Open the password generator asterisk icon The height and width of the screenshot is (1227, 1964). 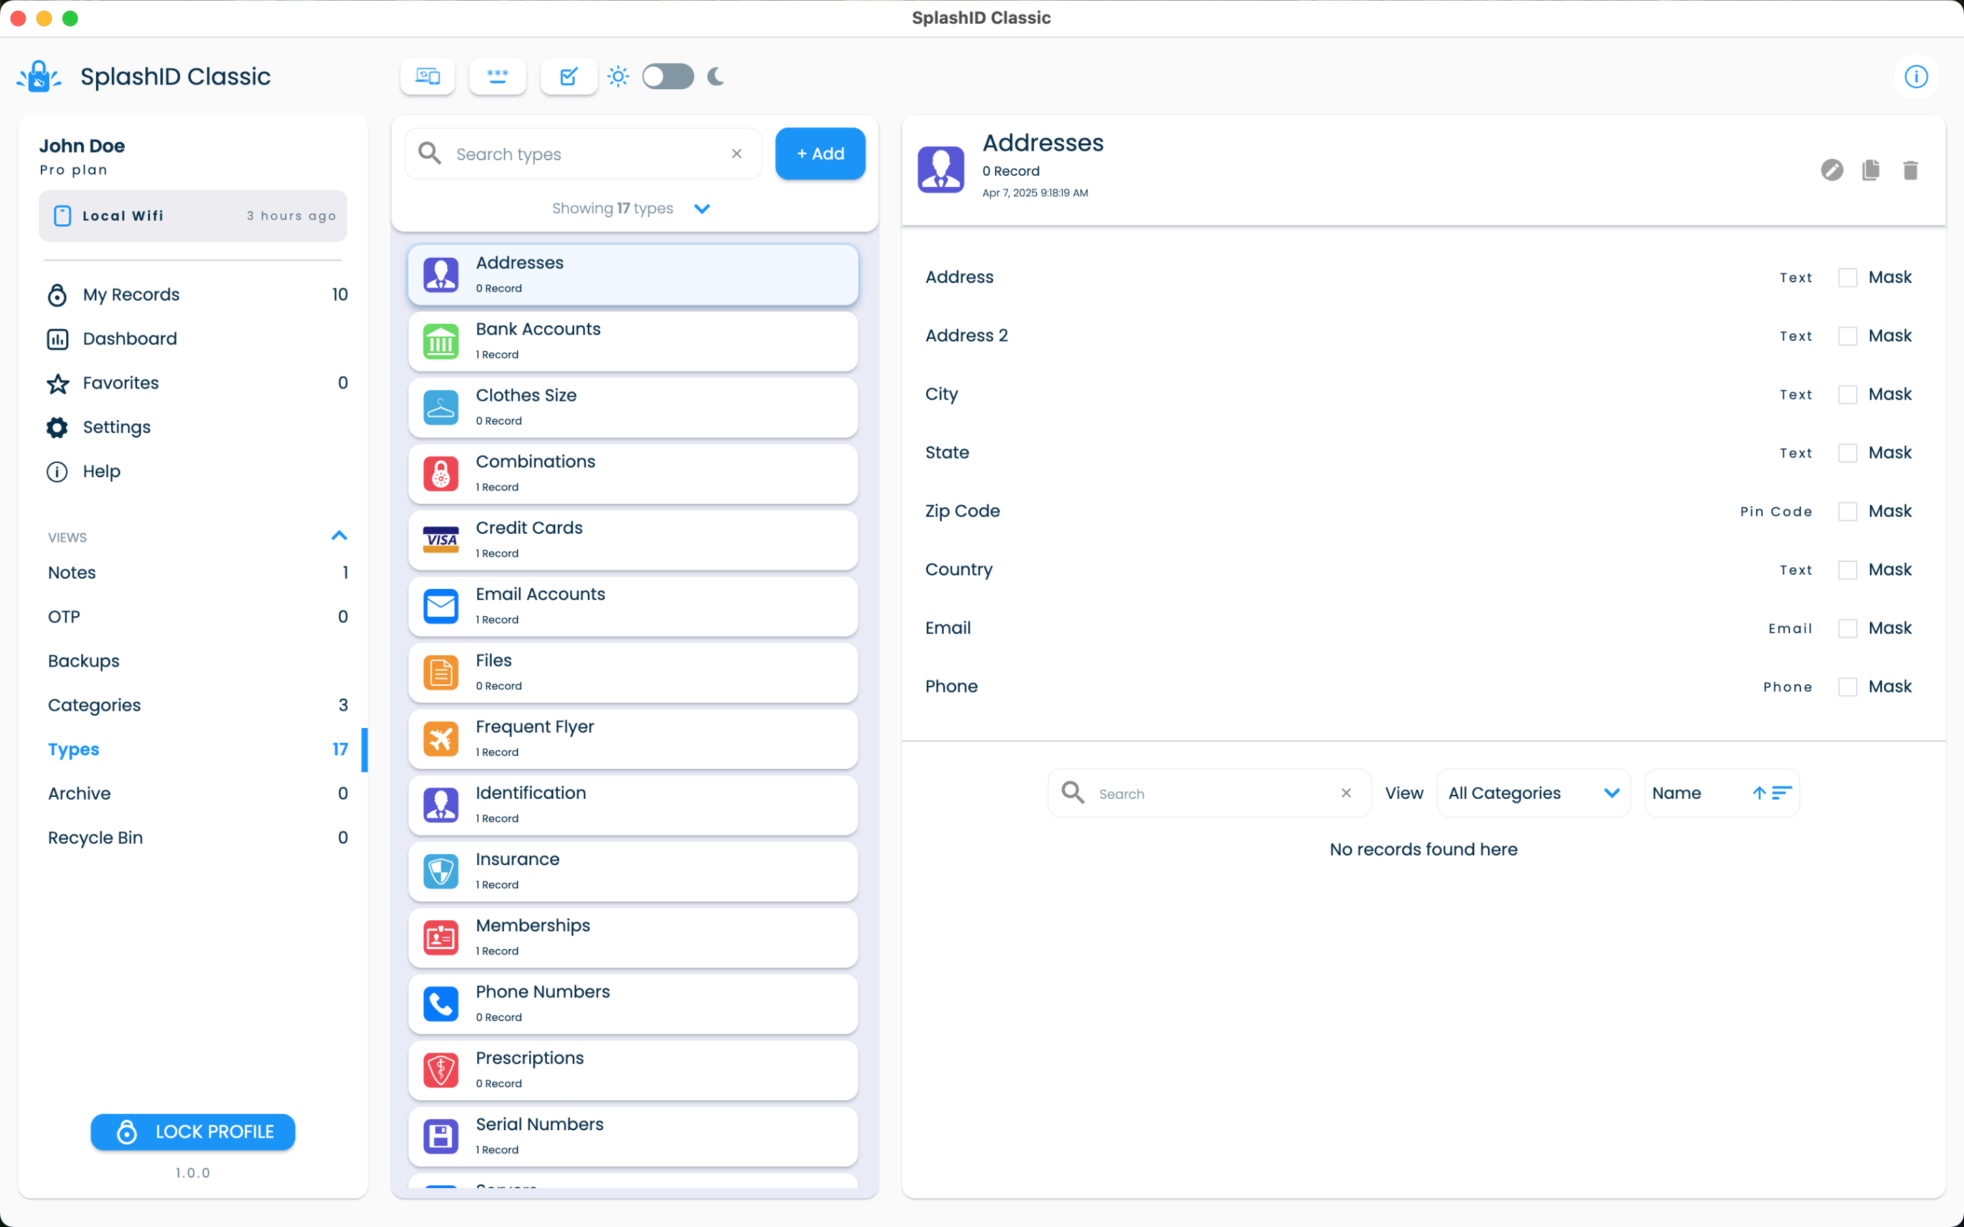(x=498, y=76)
